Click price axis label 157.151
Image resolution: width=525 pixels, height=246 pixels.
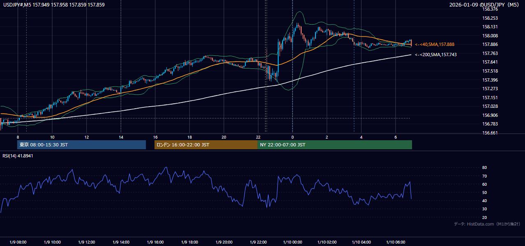(x=490, y=98)
